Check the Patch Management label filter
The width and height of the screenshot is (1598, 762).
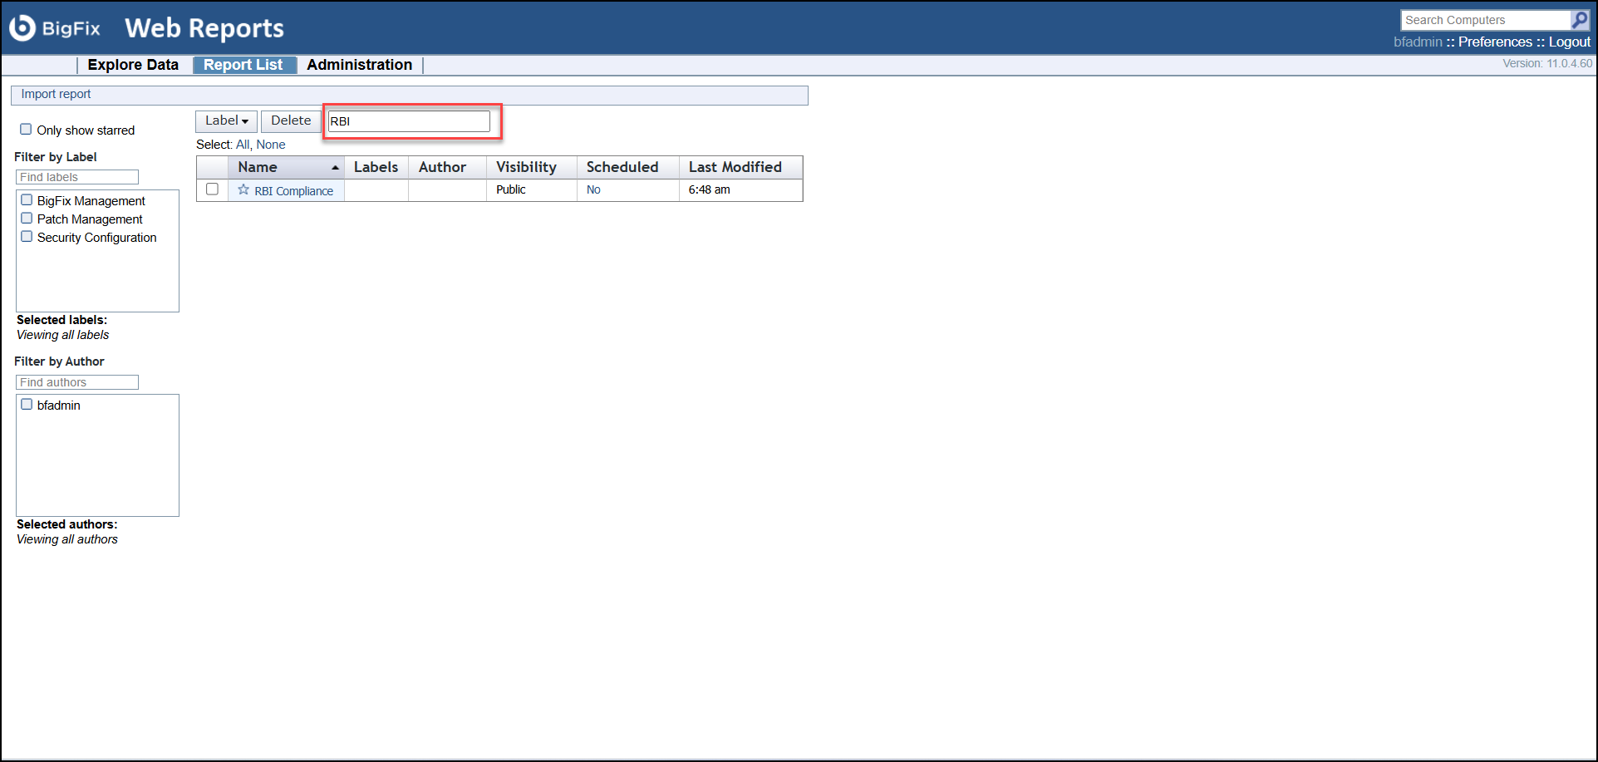(x=27, y=218)
